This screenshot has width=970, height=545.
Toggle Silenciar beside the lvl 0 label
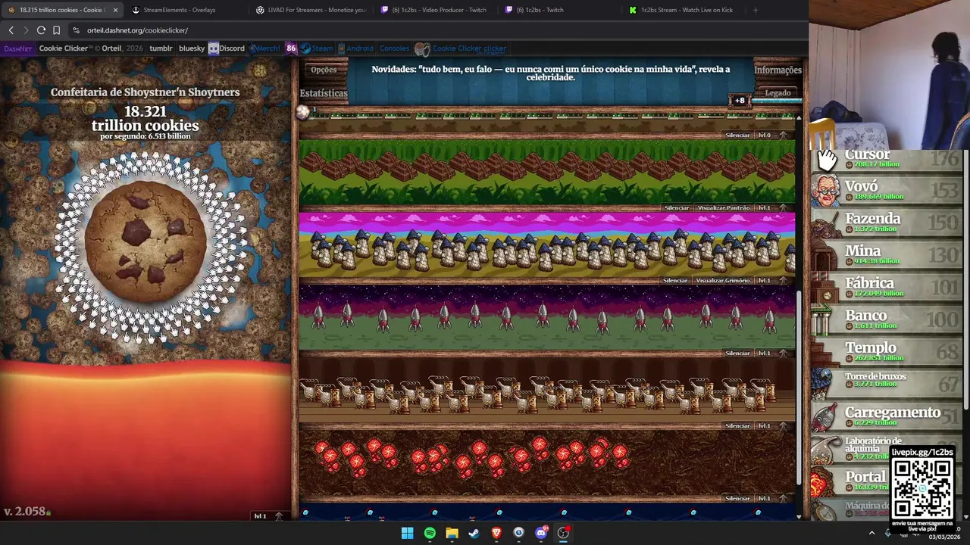737,135
